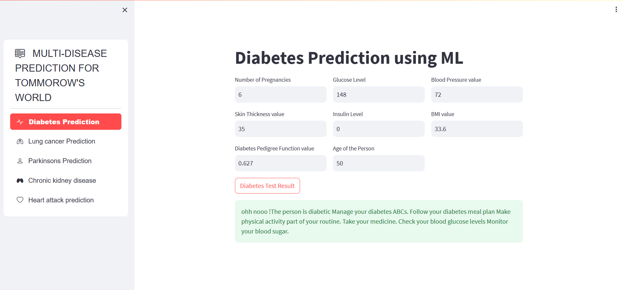Select the Number of Pregnancies field

click(280, 94)
